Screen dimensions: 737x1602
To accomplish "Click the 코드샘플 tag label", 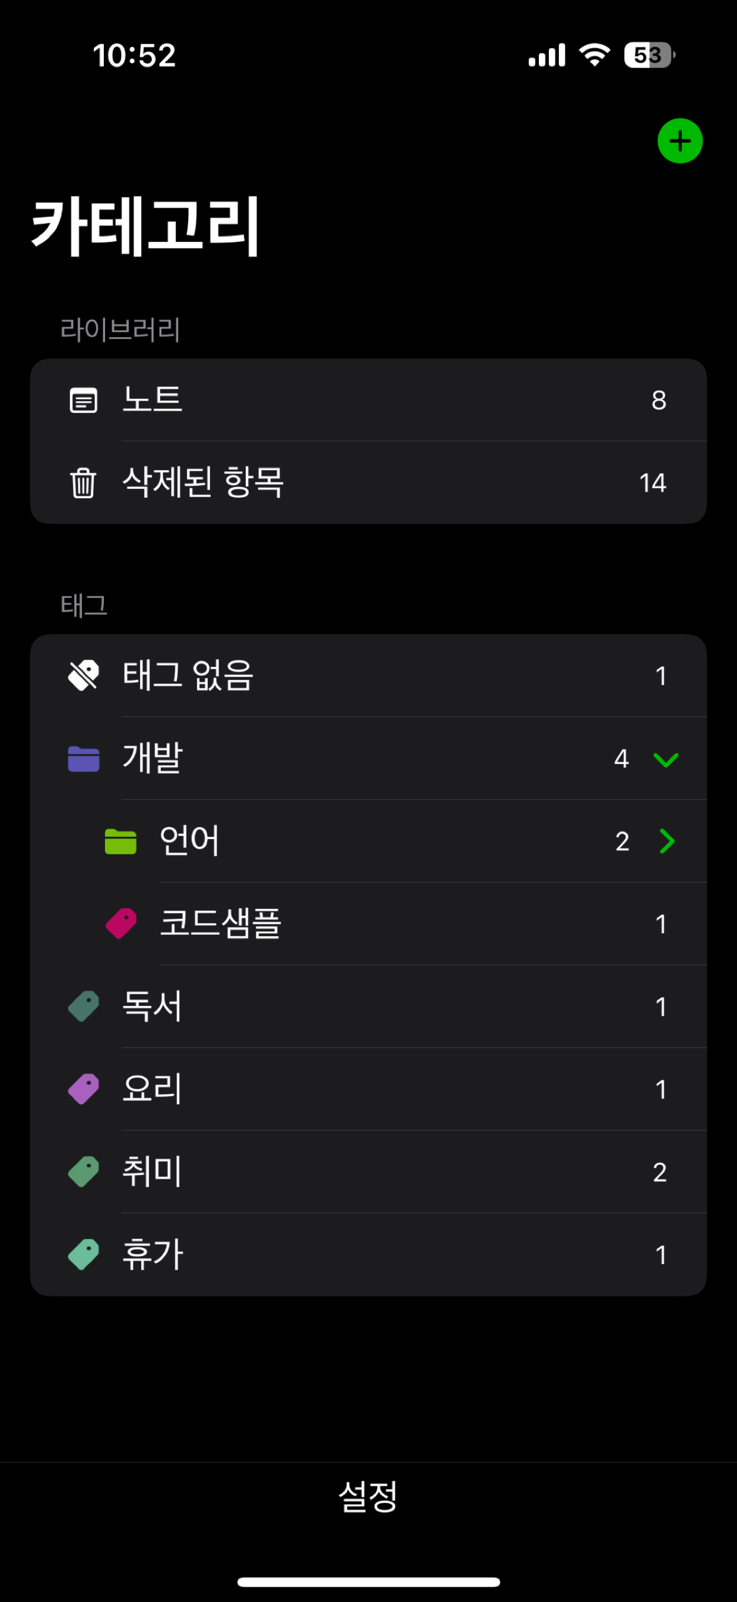I will 221,923.
